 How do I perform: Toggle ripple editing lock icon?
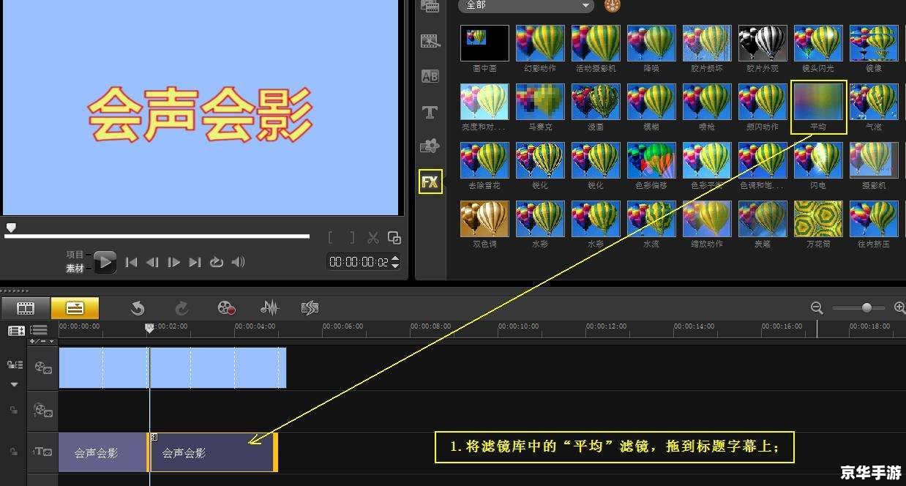15,364
